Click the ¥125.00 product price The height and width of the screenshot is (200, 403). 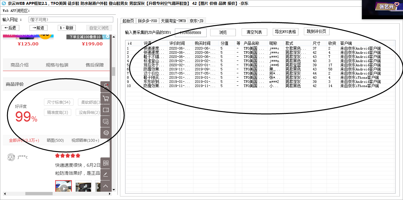coord(28,44)
